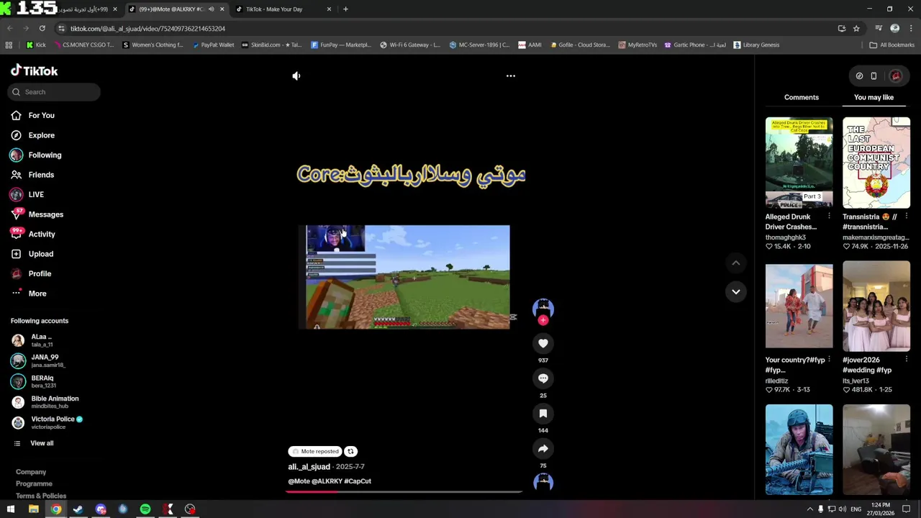Open the Profile page
Screen dimensions: 921x518
[31, 273]
